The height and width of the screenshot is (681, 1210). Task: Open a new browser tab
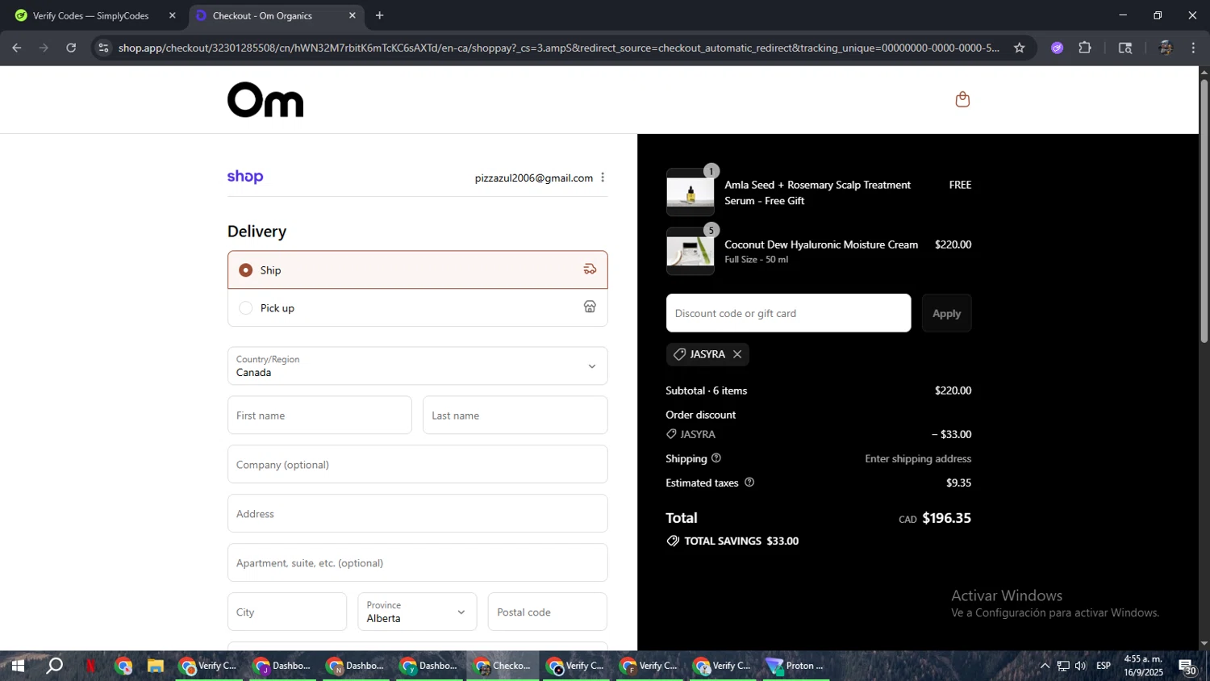[x=379, y=15]
